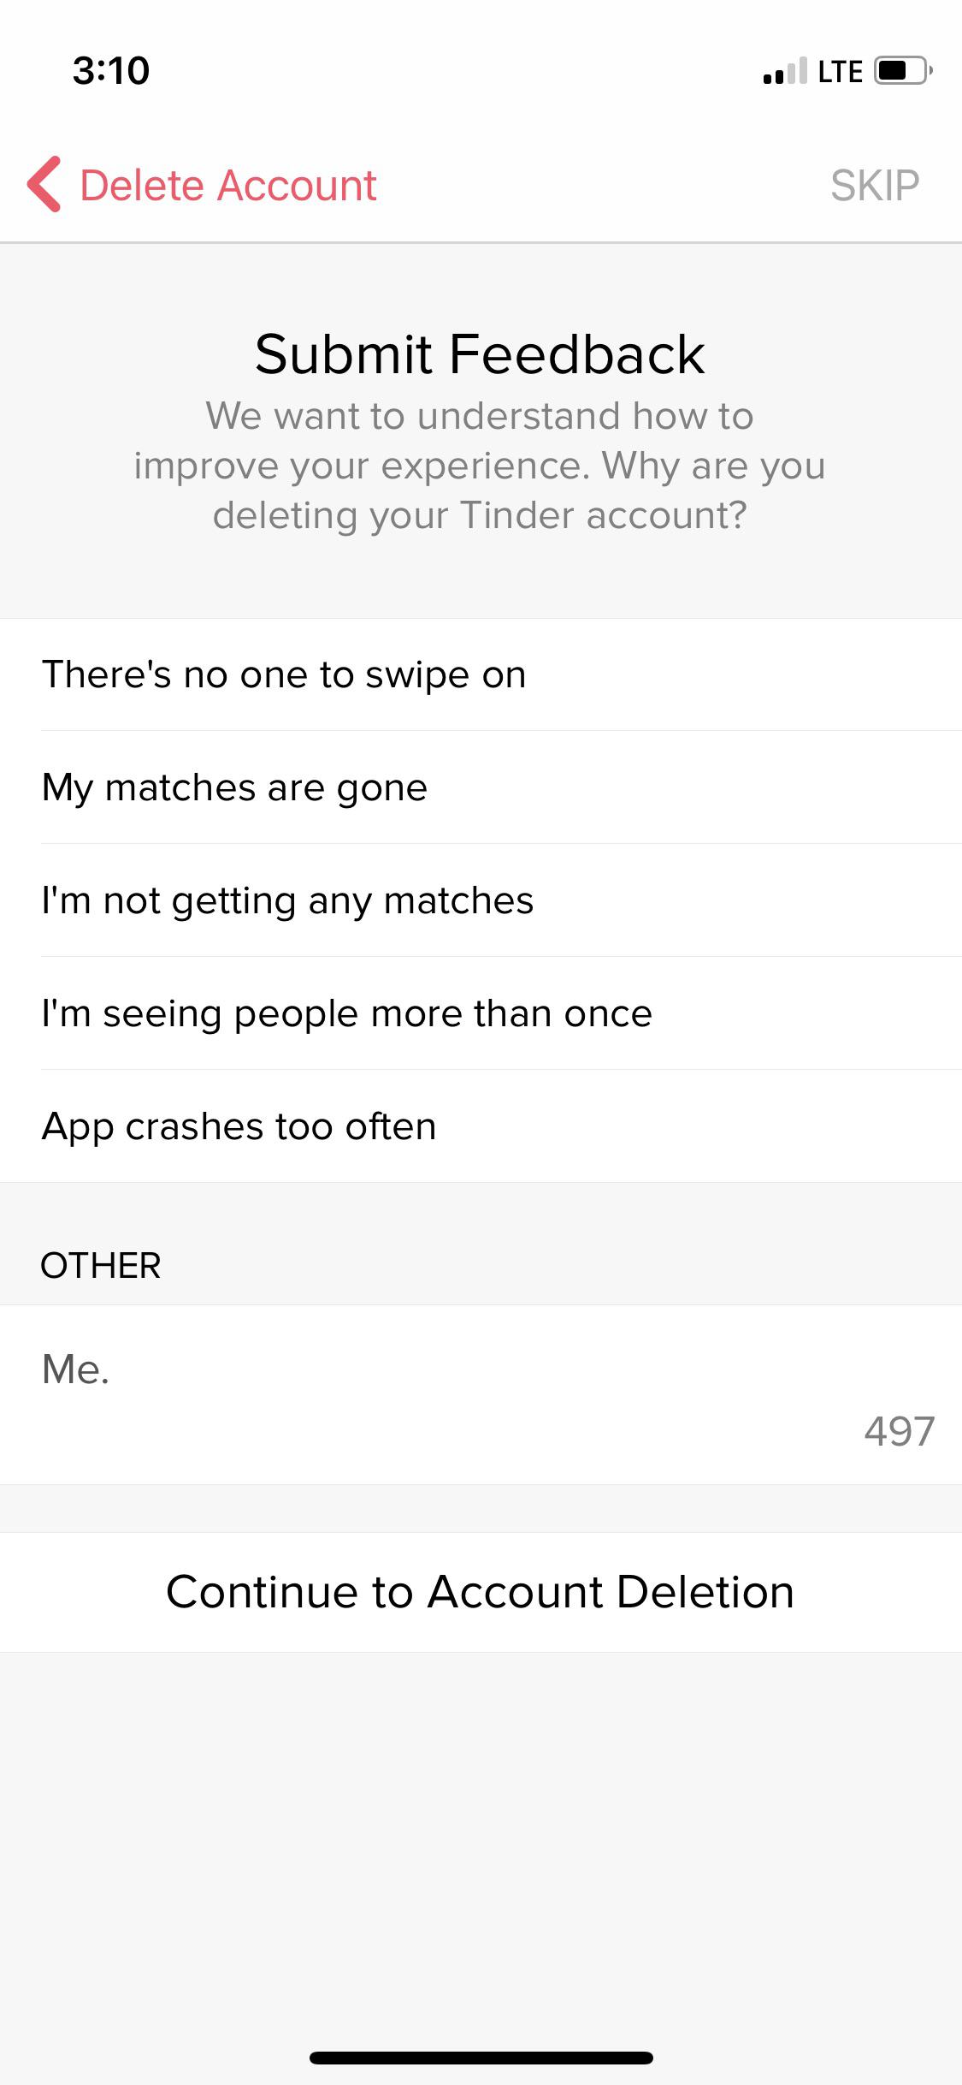The image size is (962, 2085).
Task: Select "My matches are gone" reason
Action: [x=234, y=787]
